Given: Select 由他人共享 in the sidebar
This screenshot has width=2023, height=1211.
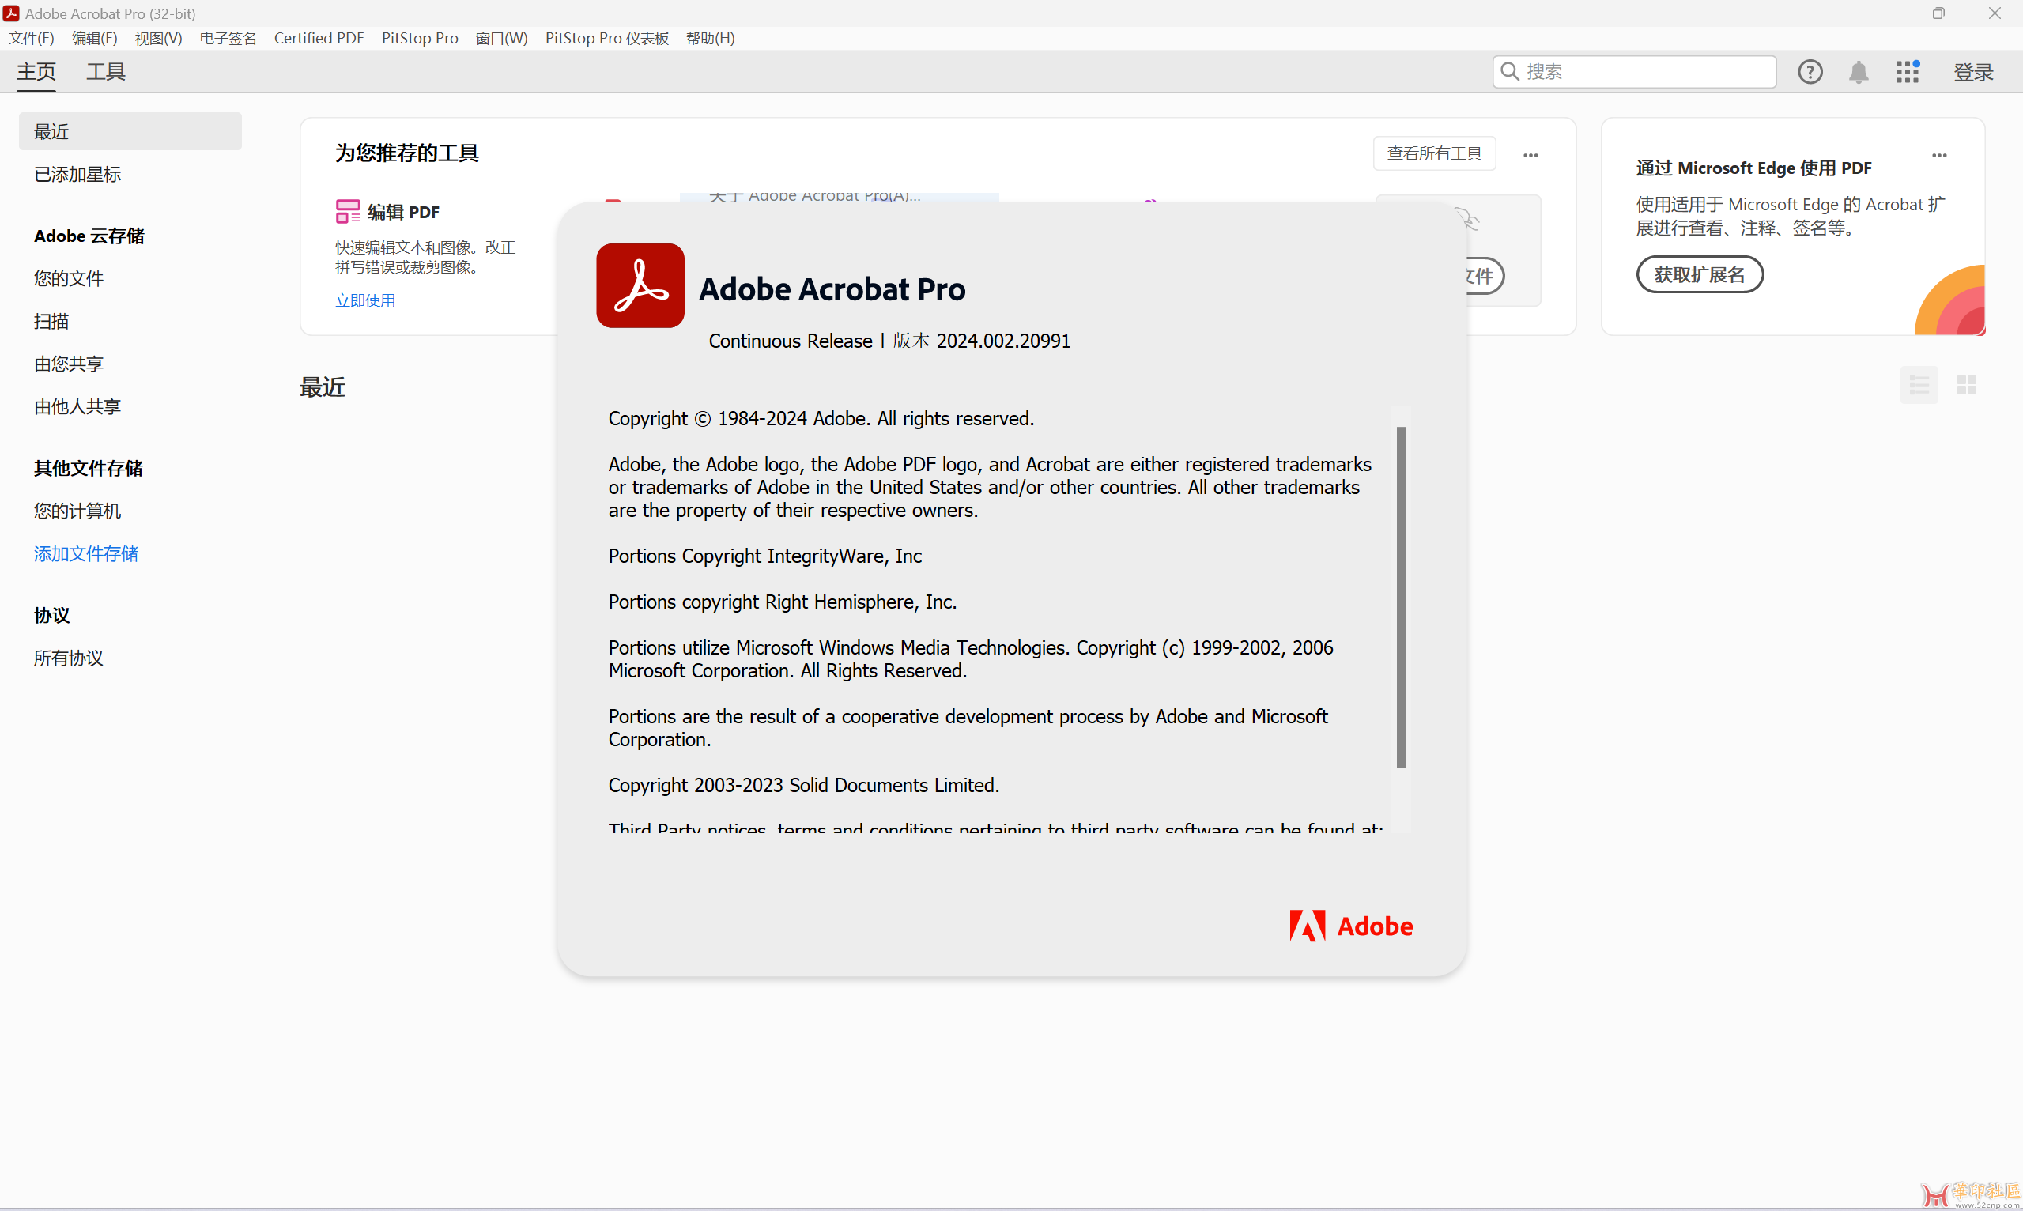Looking at the screenshot, I should click(77, 406).
